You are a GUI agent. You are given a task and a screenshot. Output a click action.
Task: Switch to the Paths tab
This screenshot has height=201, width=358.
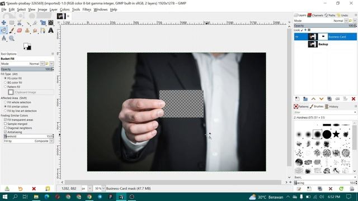(330, 15)
